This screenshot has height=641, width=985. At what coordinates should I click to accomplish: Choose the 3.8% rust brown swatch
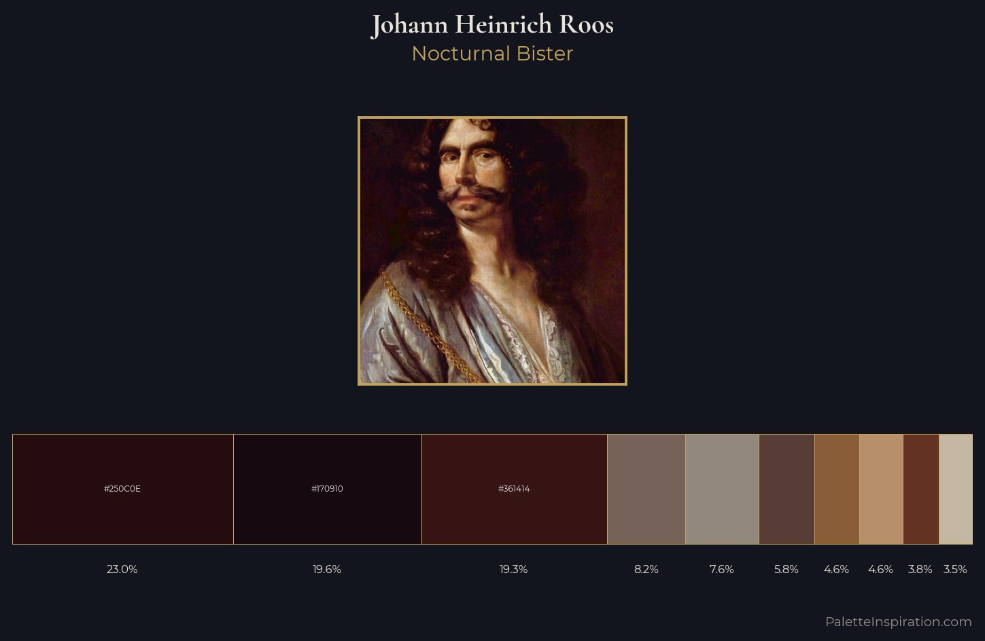(921, 489)
